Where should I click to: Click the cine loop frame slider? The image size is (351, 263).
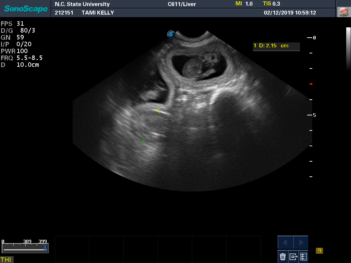(x=25, y=248)
